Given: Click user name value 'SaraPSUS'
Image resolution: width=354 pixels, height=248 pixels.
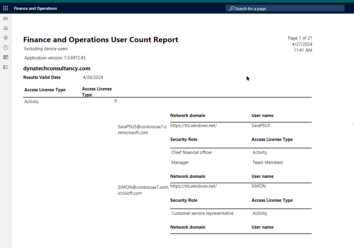Looking at the screenshot, I should 261,125.
